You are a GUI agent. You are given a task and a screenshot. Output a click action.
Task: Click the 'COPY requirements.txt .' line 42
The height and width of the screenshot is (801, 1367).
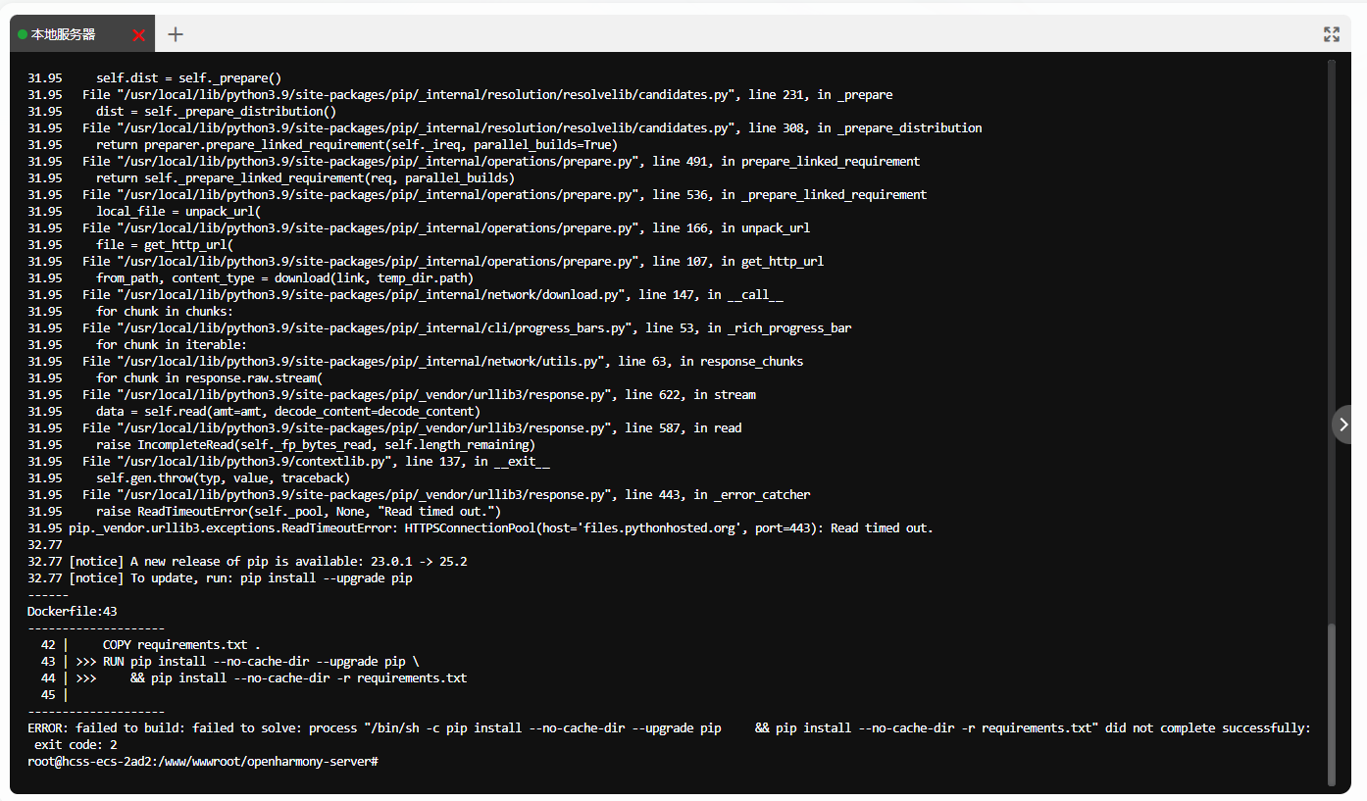181,645
